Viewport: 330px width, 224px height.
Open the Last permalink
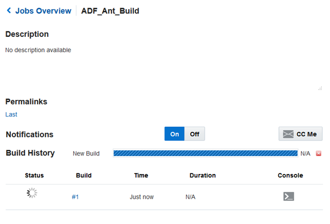click(x=12, y=115)
